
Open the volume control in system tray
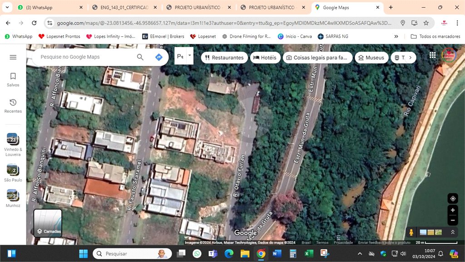tap(403, 254)
